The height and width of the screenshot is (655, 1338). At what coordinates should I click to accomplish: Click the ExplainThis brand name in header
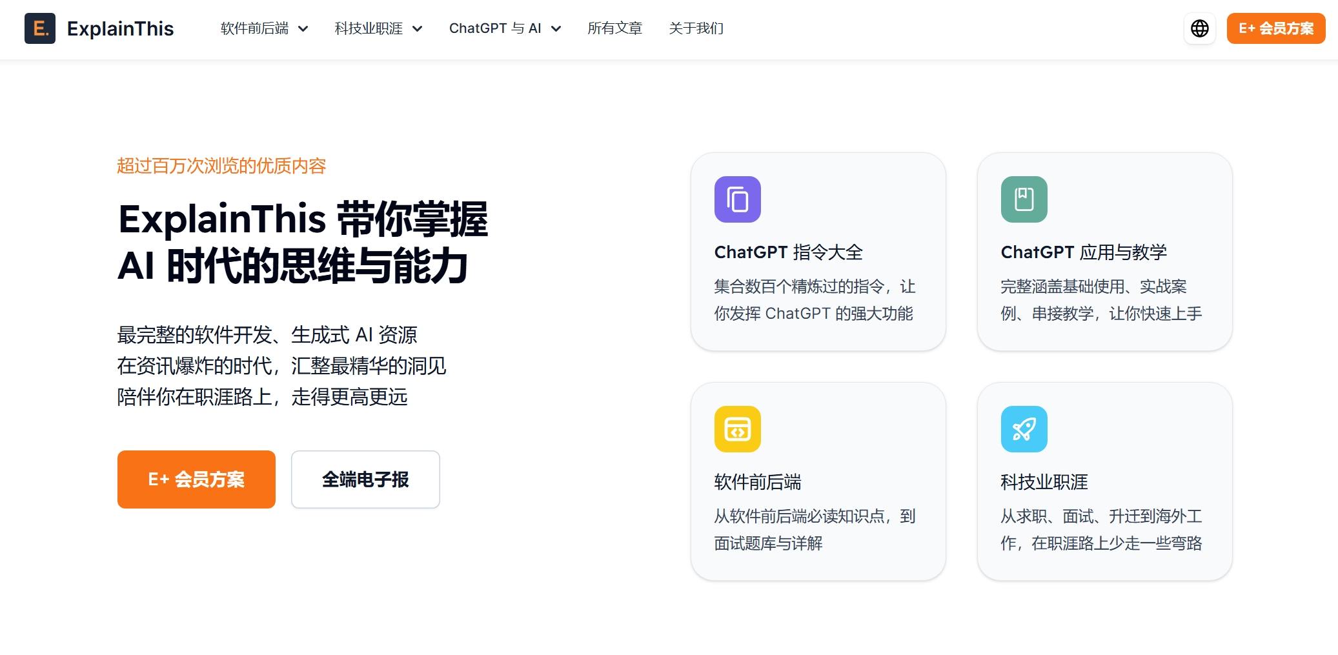[x=121, y=28]
